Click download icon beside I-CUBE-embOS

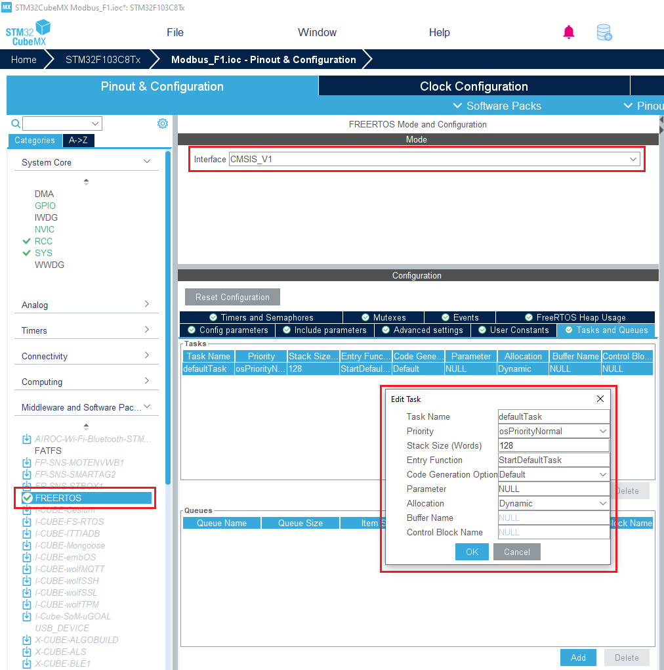(x=26, y=557)
